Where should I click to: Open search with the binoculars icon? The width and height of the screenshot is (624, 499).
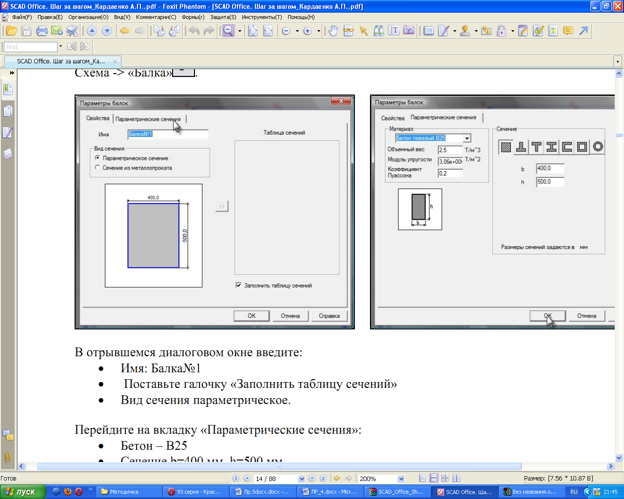point(379,31)
